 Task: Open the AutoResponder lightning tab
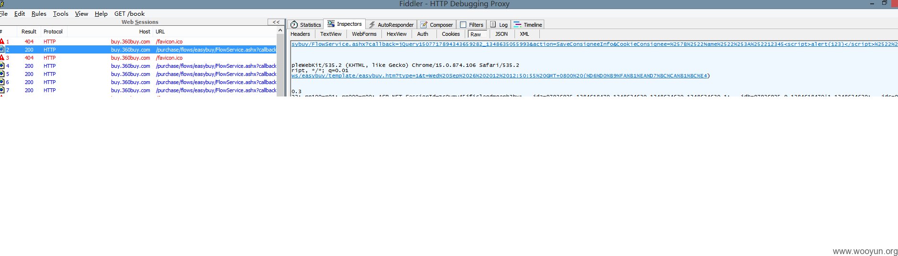click(x=391, y=25)
